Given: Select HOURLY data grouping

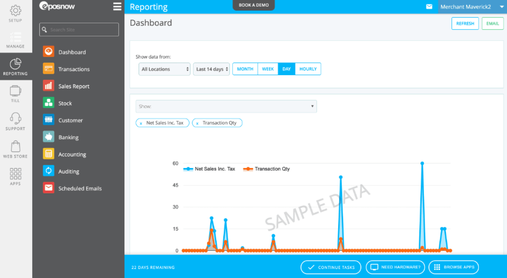Looking at the screenshot, I should (x=308, y=69).
